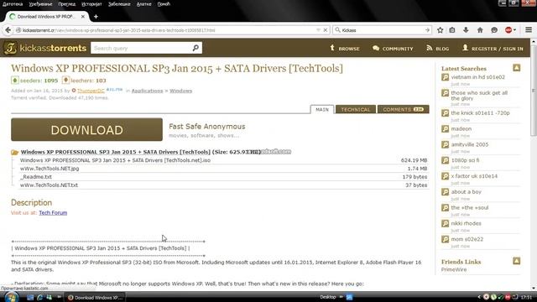Open latest search 'the +the +soul'
This screenshot has width=537, height=302.
[470, 207]
